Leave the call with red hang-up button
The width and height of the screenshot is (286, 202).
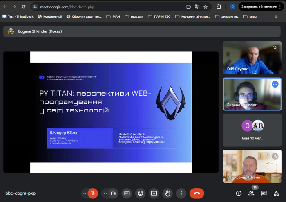coord(197,193)
